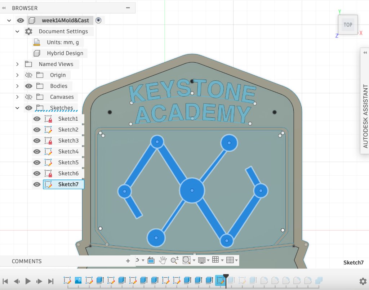Activate week14Mold&Cast component radio button
This screenshot has height=290, width=369.
click(x=98, y=21)
